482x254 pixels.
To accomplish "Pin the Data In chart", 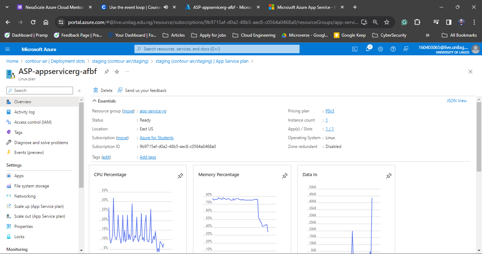I will point(389,176).
